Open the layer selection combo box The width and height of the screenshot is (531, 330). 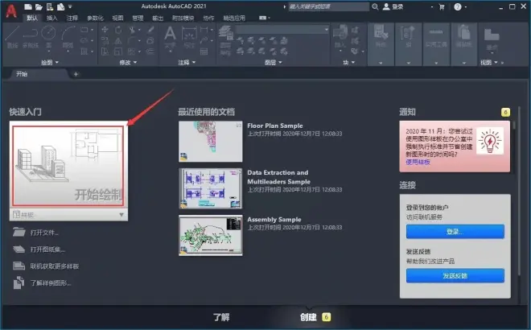coord(282,30)
